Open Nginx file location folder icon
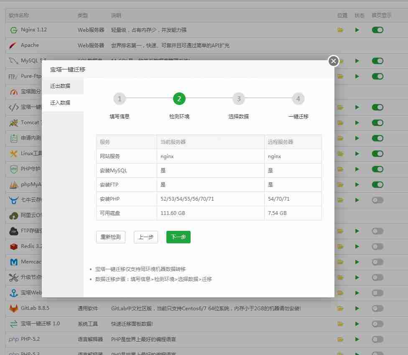Screen dimensions: 408x355 coord(340,30)
